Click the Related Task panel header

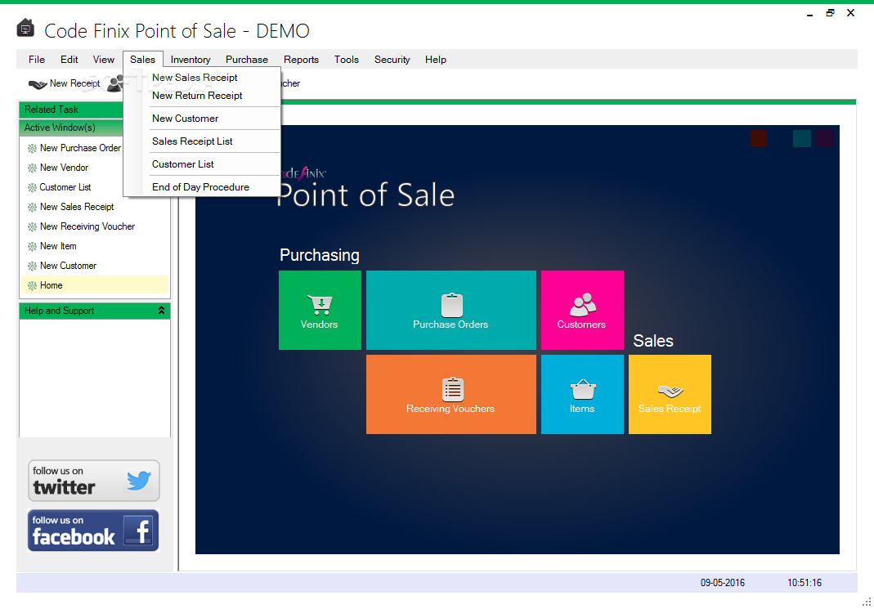(x=71, y=110)
